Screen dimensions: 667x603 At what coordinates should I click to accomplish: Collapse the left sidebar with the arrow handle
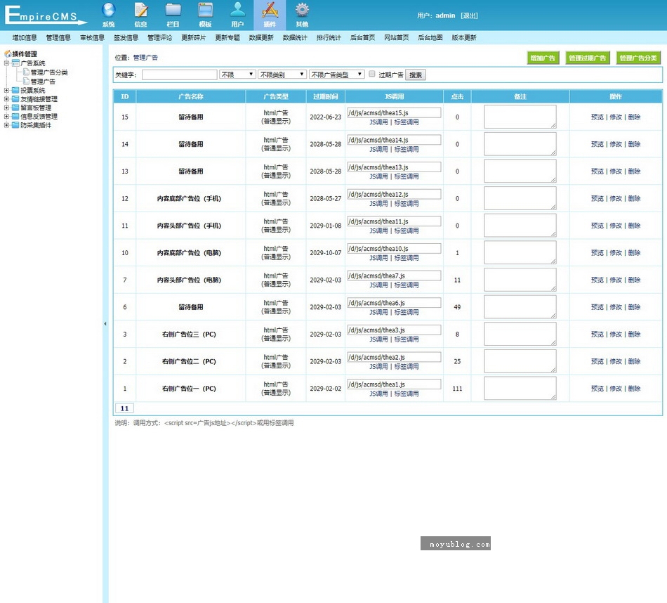click(x=105, y=324)
